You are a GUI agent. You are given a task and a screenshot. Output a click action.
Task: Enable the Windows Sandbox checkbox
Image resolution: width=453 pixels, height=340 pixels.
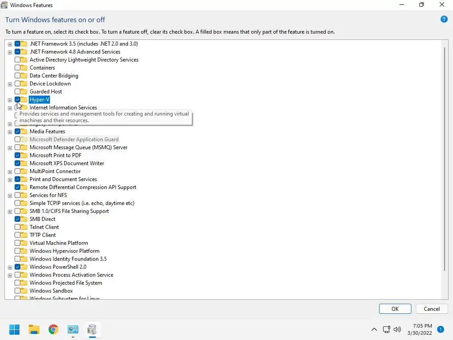pos(17,291)
